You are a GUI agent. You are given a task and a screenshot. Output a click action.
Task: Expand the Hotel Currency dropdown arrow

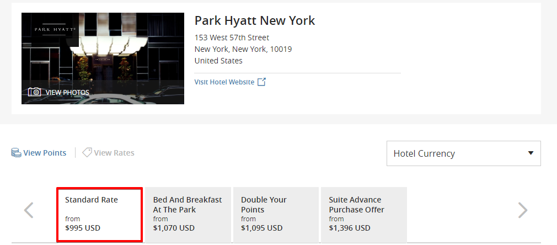tap(531, 153)
